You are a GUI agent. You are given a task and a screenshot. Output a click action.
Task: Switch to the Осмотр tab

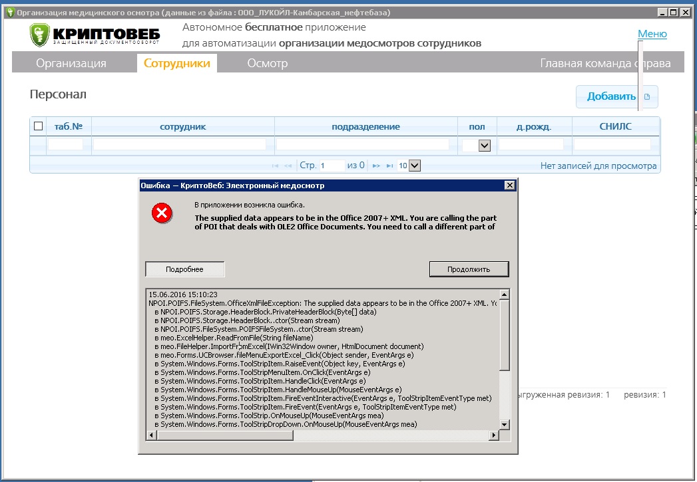[267, 64]
